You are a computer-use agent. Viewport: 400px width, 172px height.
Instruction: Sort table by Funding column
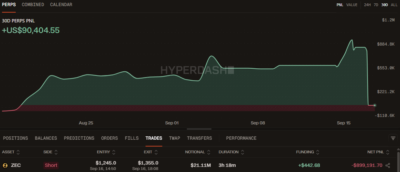click(x=308, y=152)
